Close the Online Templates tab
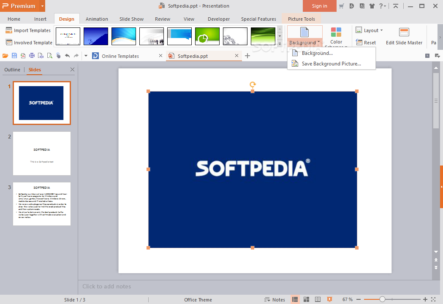 160,56
